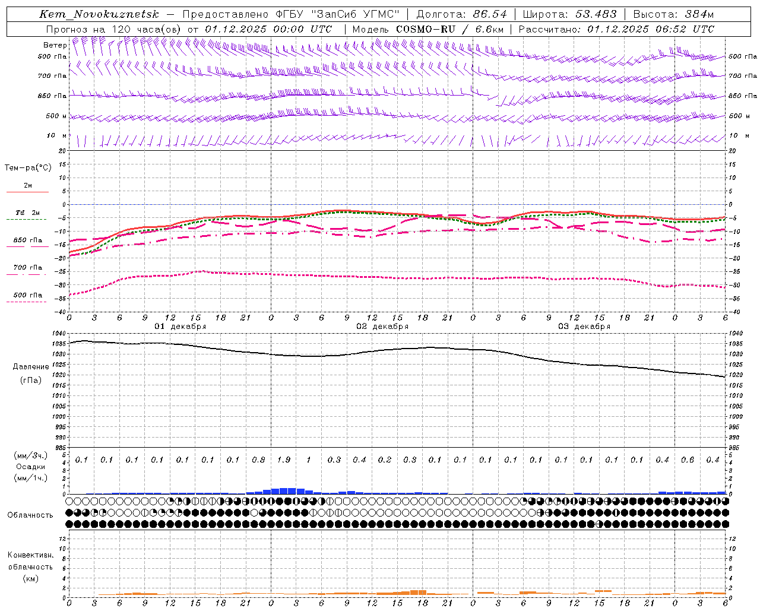Click the latitude value Широта: 53.483
Image resolution: width=760 pixels, height=608 pixels.
pos(569,14)
